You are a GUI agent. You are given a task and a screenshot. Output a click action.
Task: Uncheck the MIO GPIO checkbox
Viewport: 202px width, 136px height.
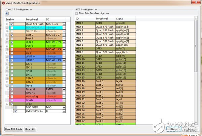15,107
